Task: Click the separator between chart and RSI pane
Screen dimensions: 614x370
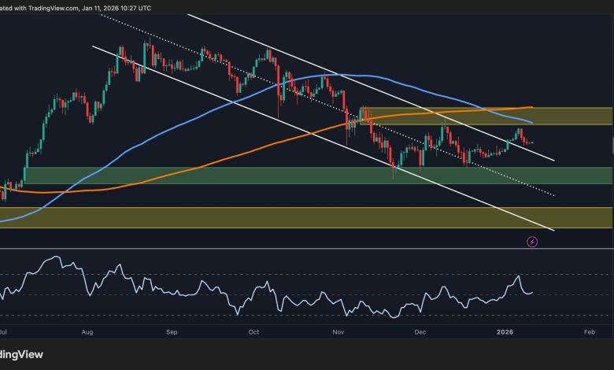Action: click(x=307, y=249)
